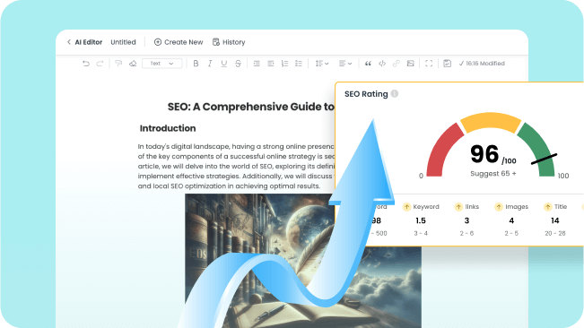
Task: Go back via AI Editor chevron
Action: (69, 42)
